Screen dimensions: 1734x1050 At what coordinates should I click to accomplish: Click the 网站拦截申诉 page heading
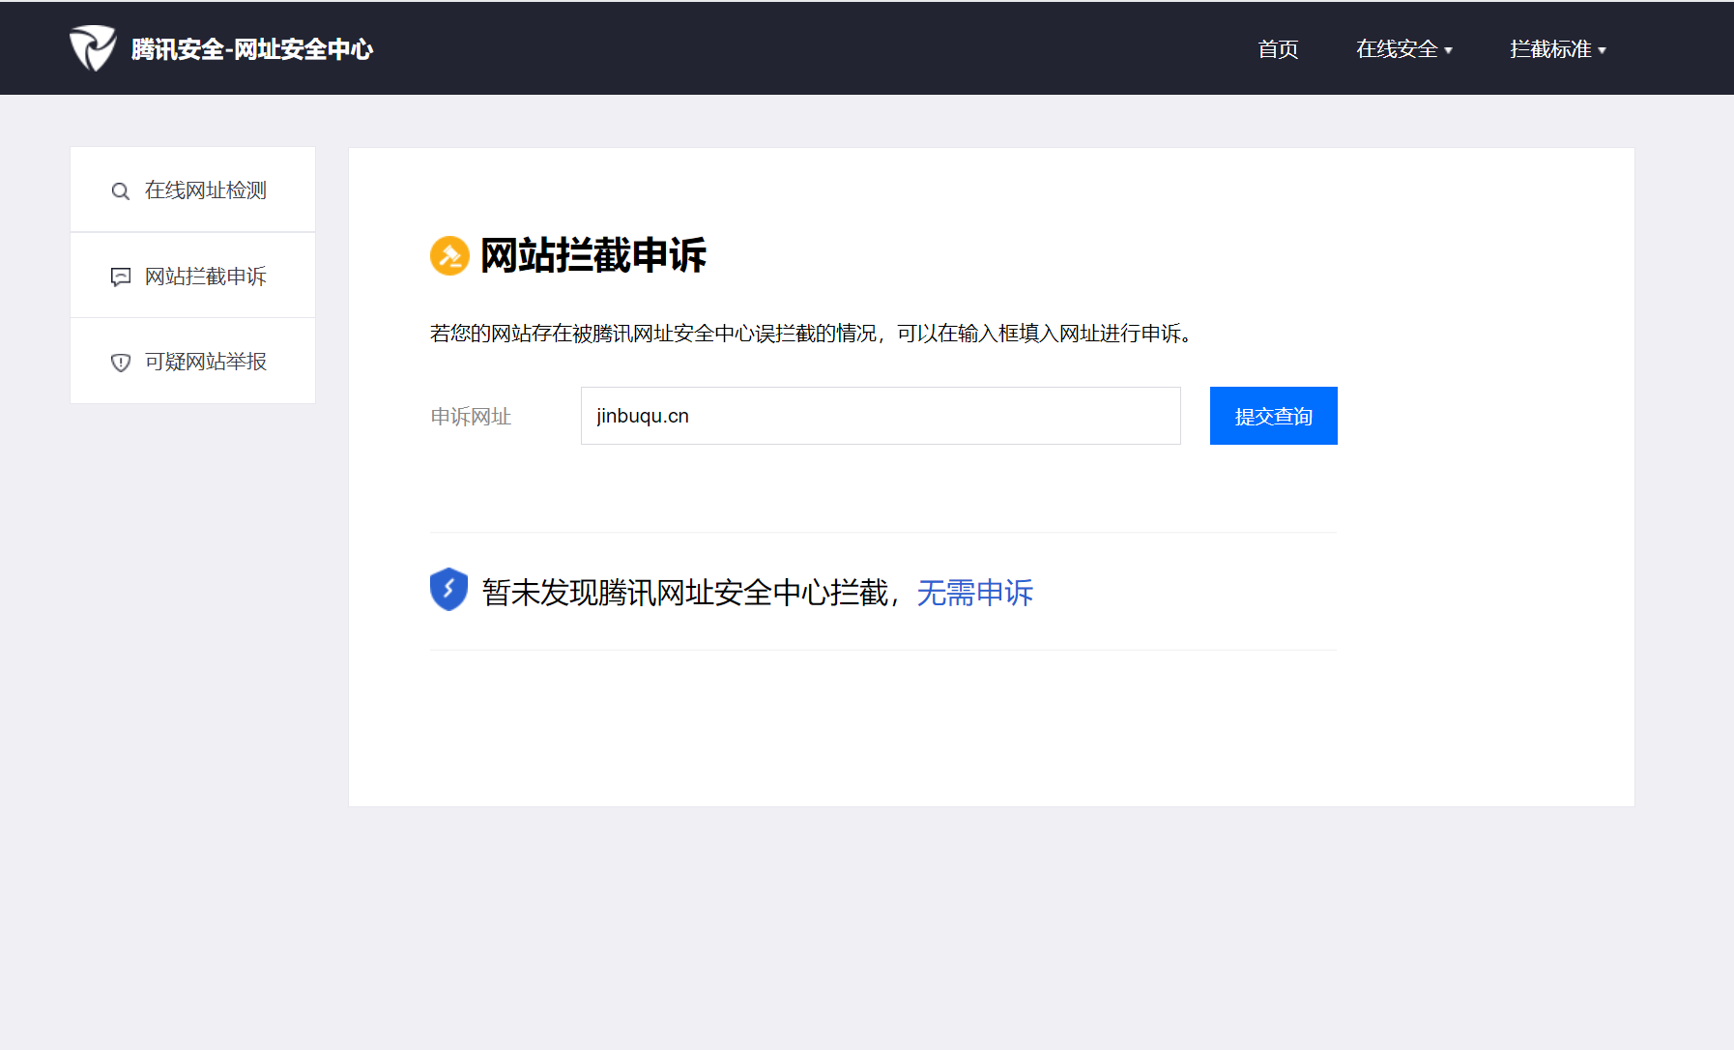point(593,255)
